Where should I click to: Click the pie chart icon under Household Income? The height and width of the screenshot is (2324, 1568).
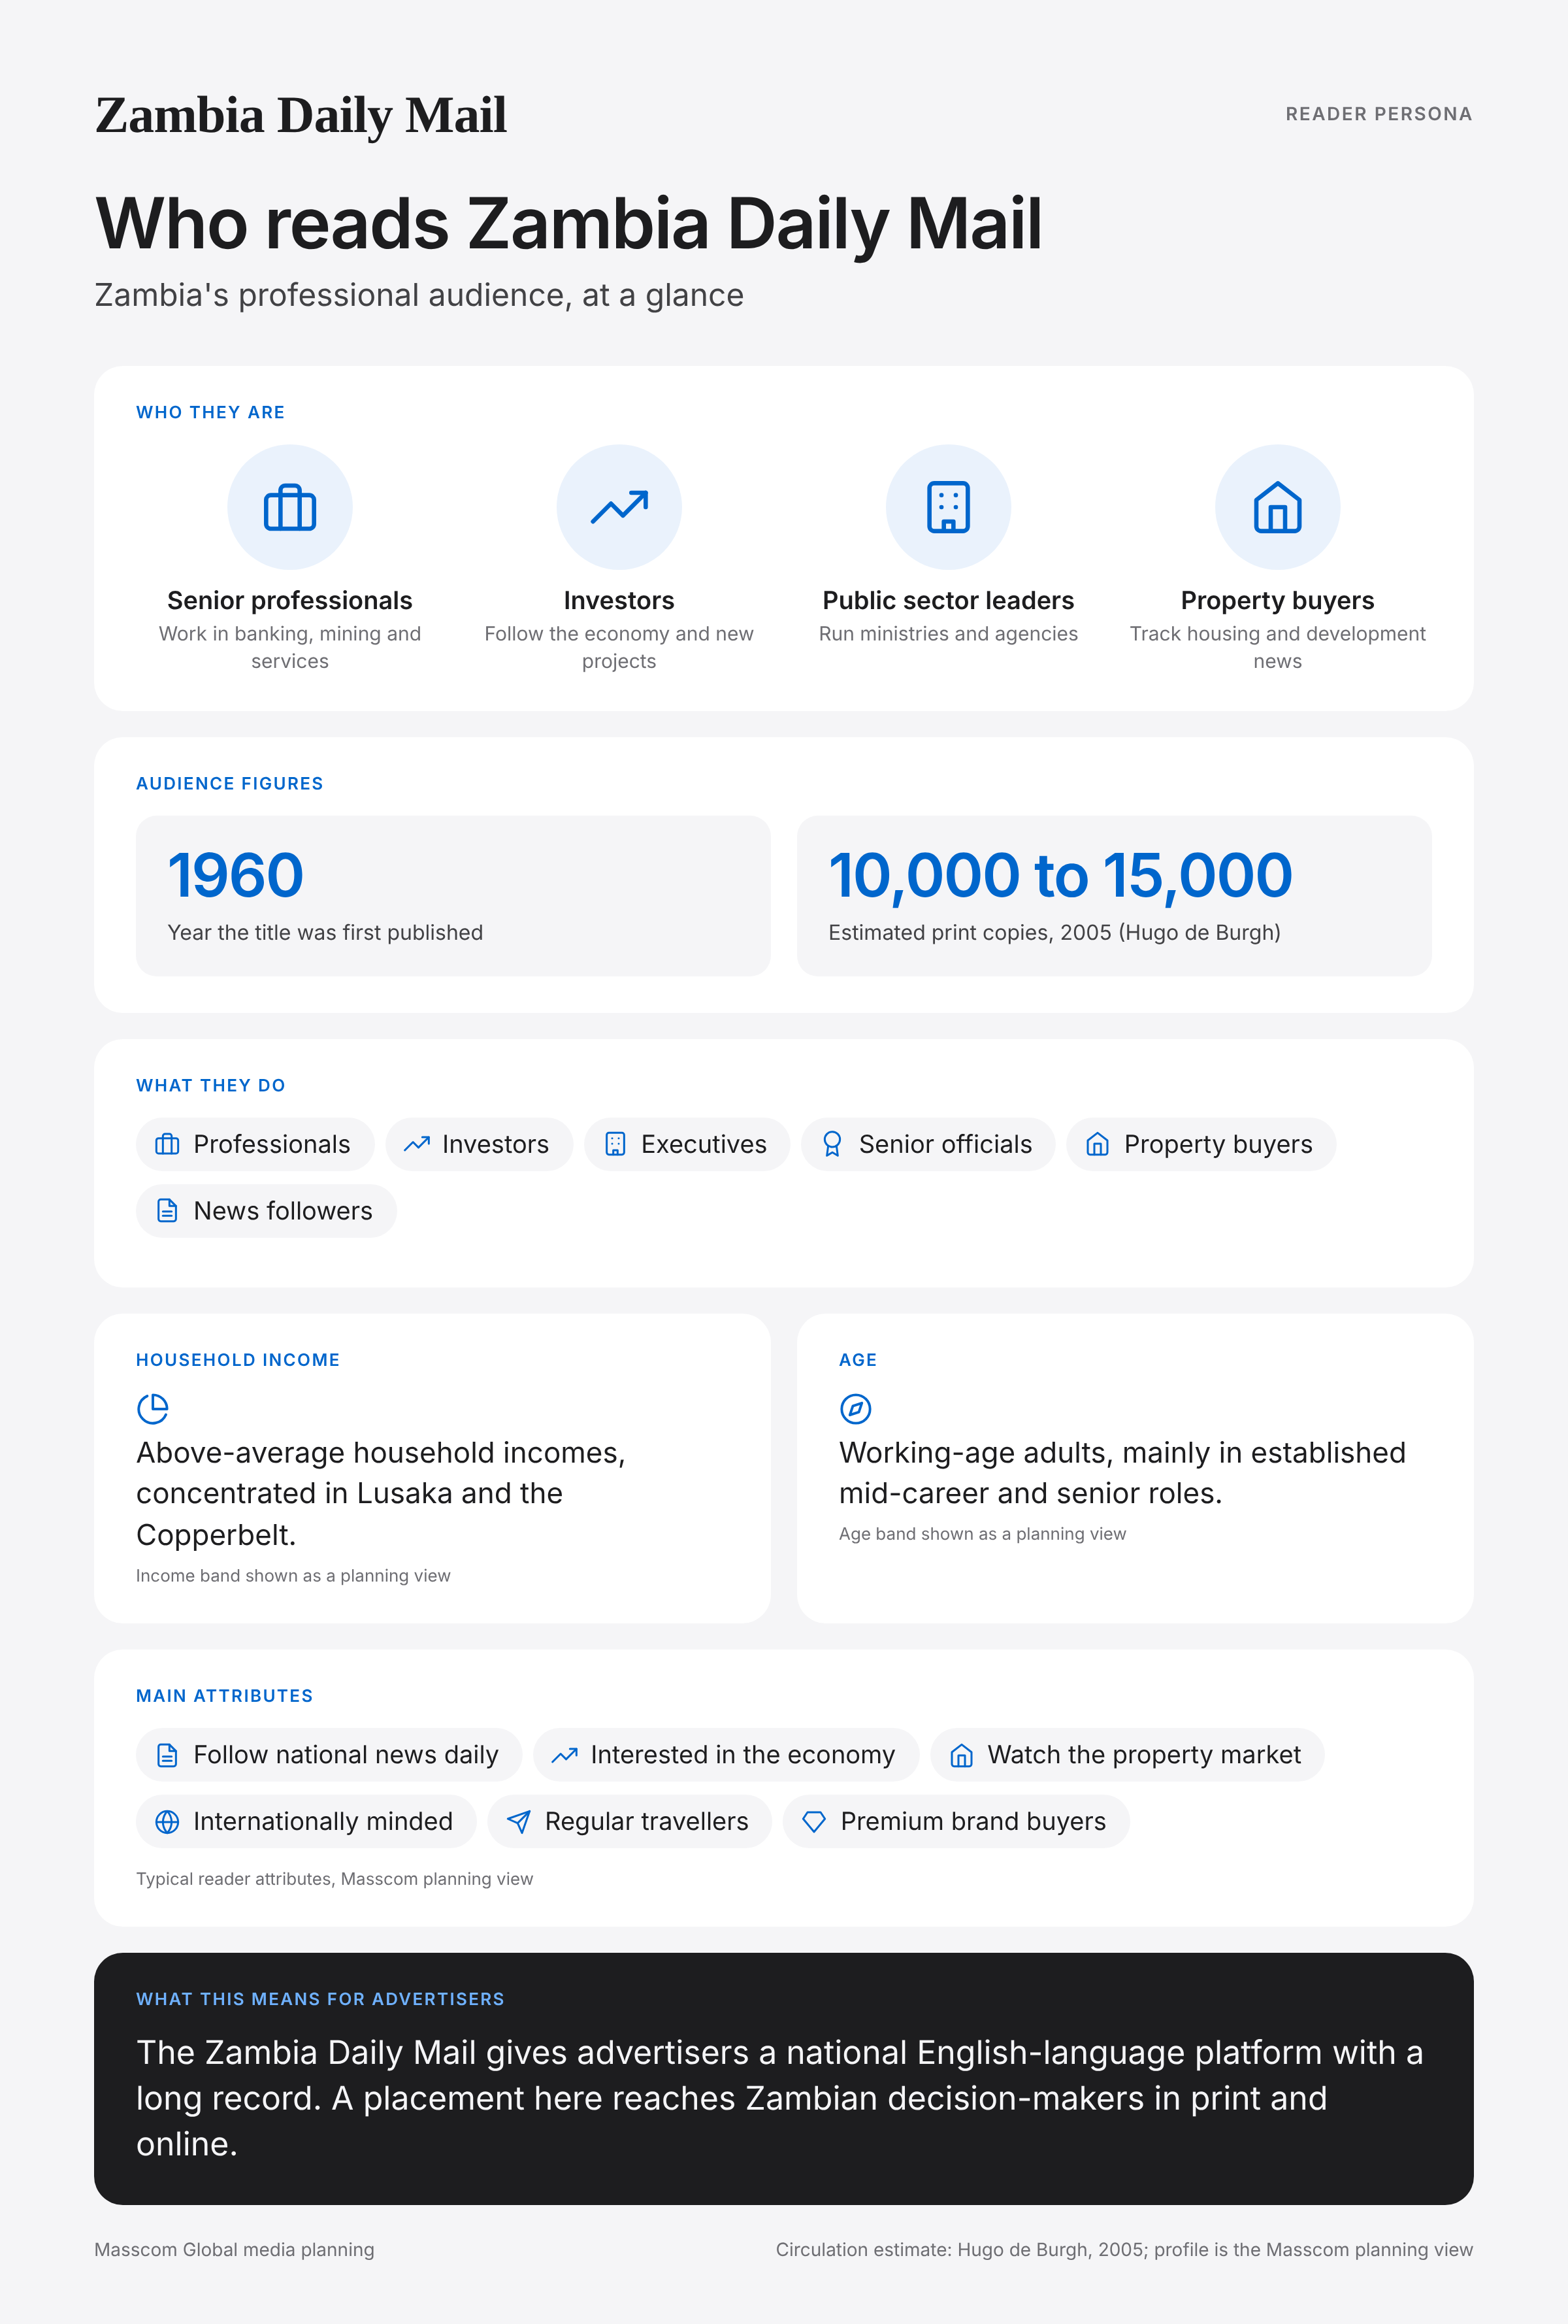(153, 1408)
